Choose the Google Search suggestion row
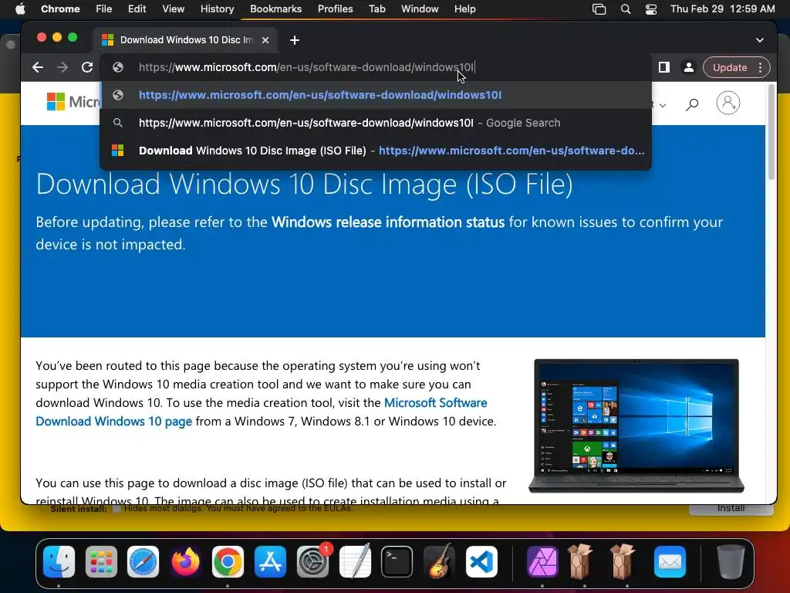Screen dimensions: 790x593 coord(376,123)
